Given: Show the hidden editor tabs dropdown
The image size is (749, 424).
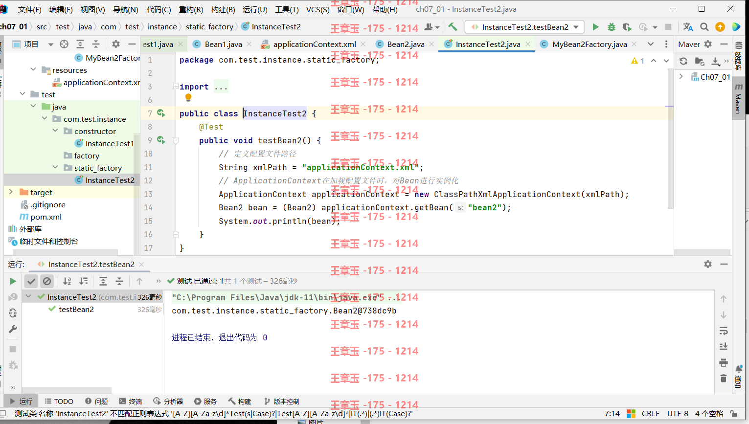Looking at the screenshot, I should (650, 44).
